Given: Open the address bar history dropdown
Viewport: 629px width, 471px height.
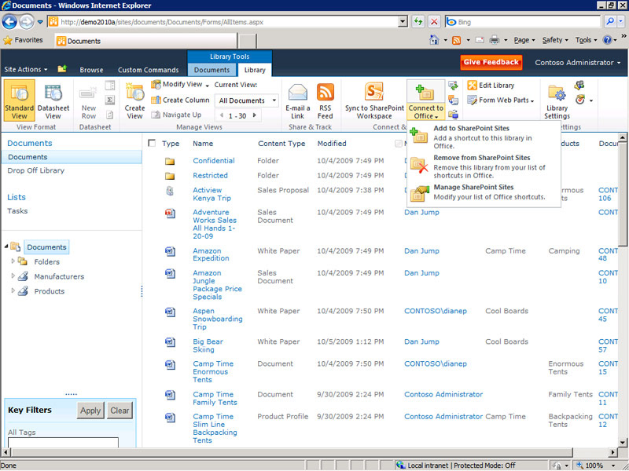Looking at the screenshot, I should pyautogui.click(x=403, y=22).
